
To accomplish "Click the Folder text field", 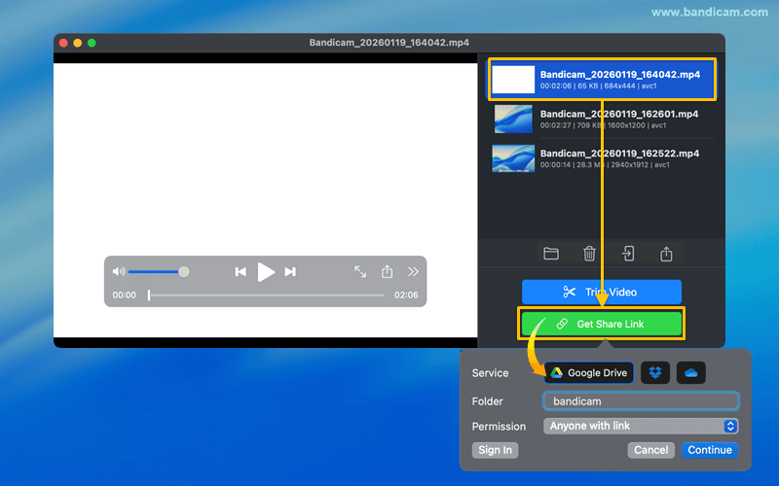I will (x=641, y=400).
